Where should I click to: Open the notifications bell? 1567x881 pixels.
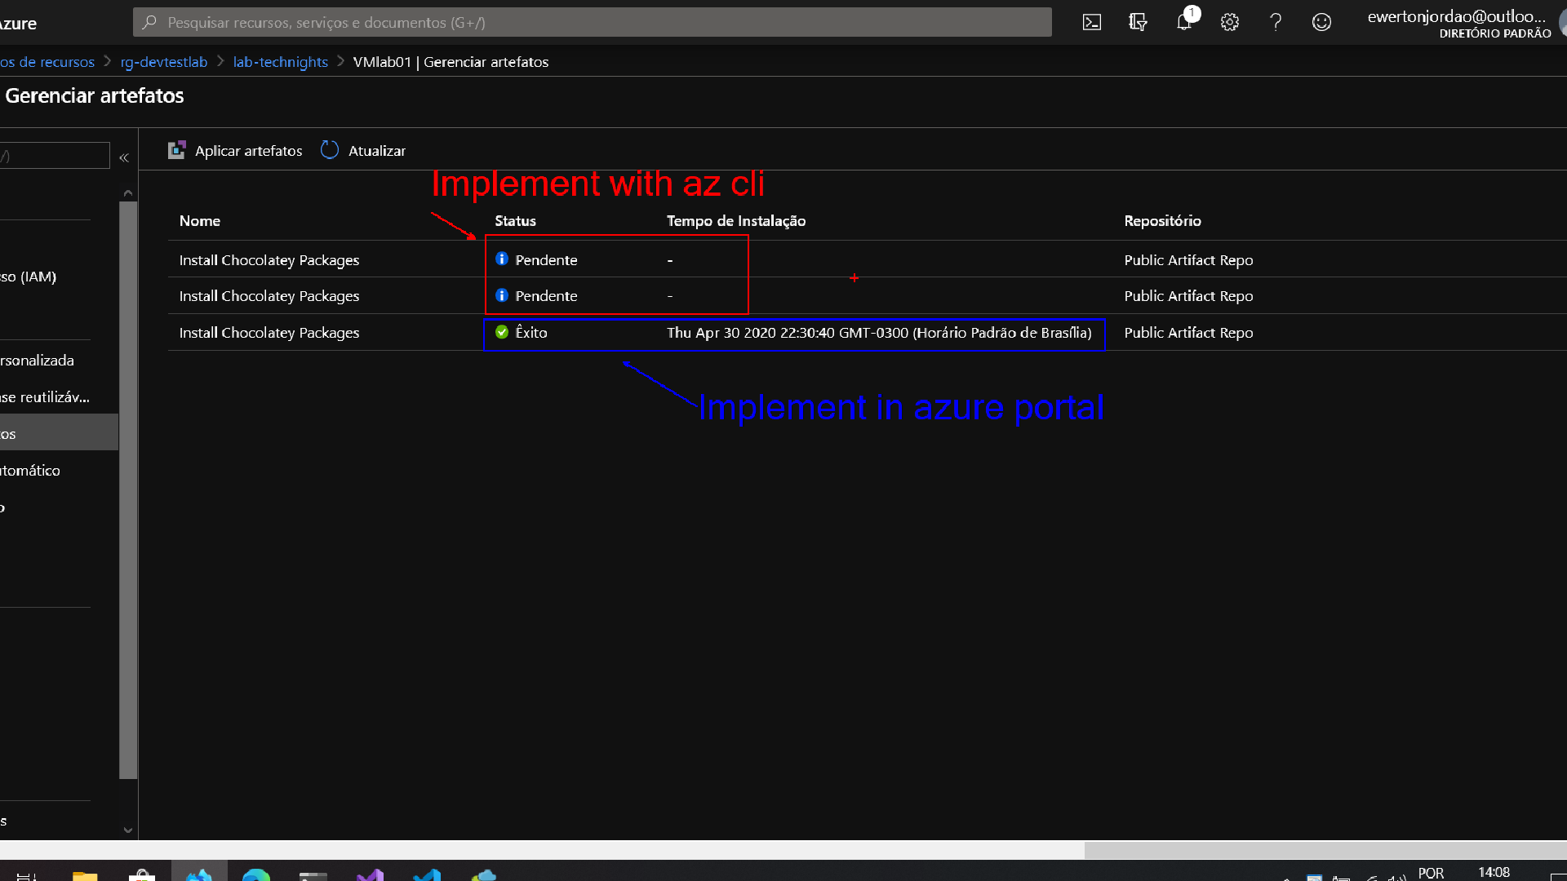click(1183, 23)
